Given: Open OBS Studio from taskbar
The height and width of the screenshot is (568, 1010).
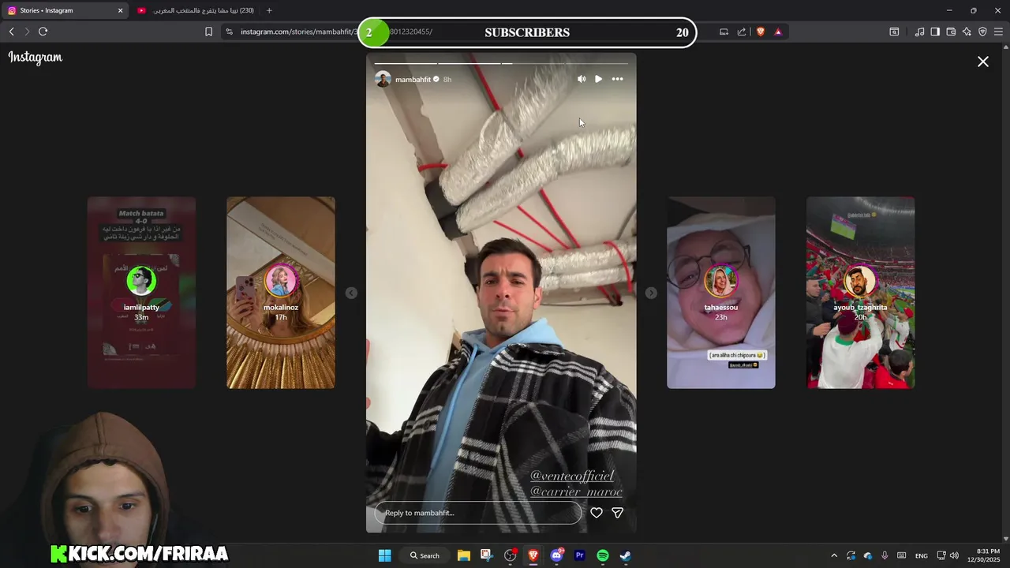Looking at the screenshot, I should pos(511,555).
